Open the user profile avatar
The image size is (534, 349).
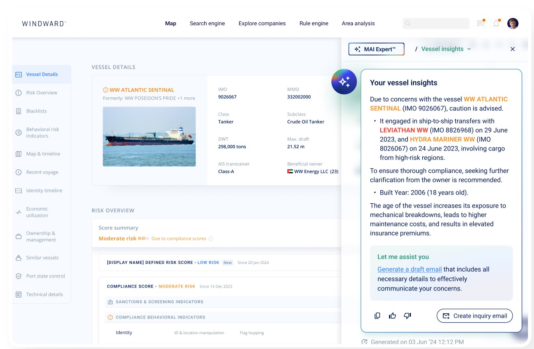513,24
